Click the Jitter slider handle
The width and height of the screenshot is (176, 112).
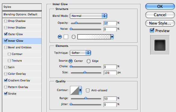coord(71,104)
